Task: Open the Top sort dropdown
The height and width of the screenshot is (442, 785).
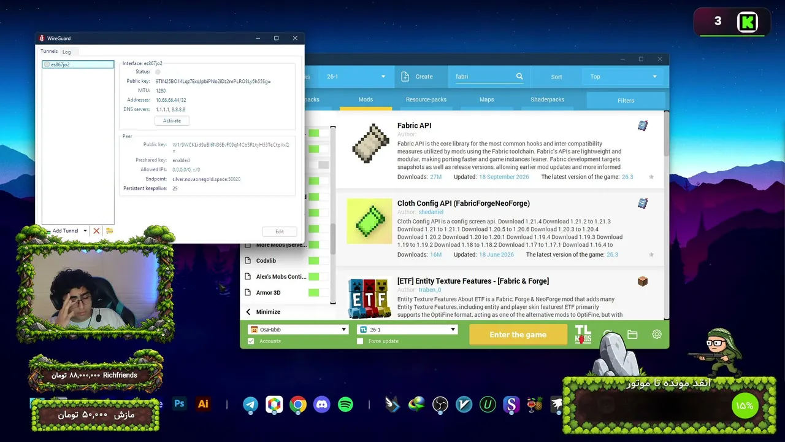Action: point(624,77)
